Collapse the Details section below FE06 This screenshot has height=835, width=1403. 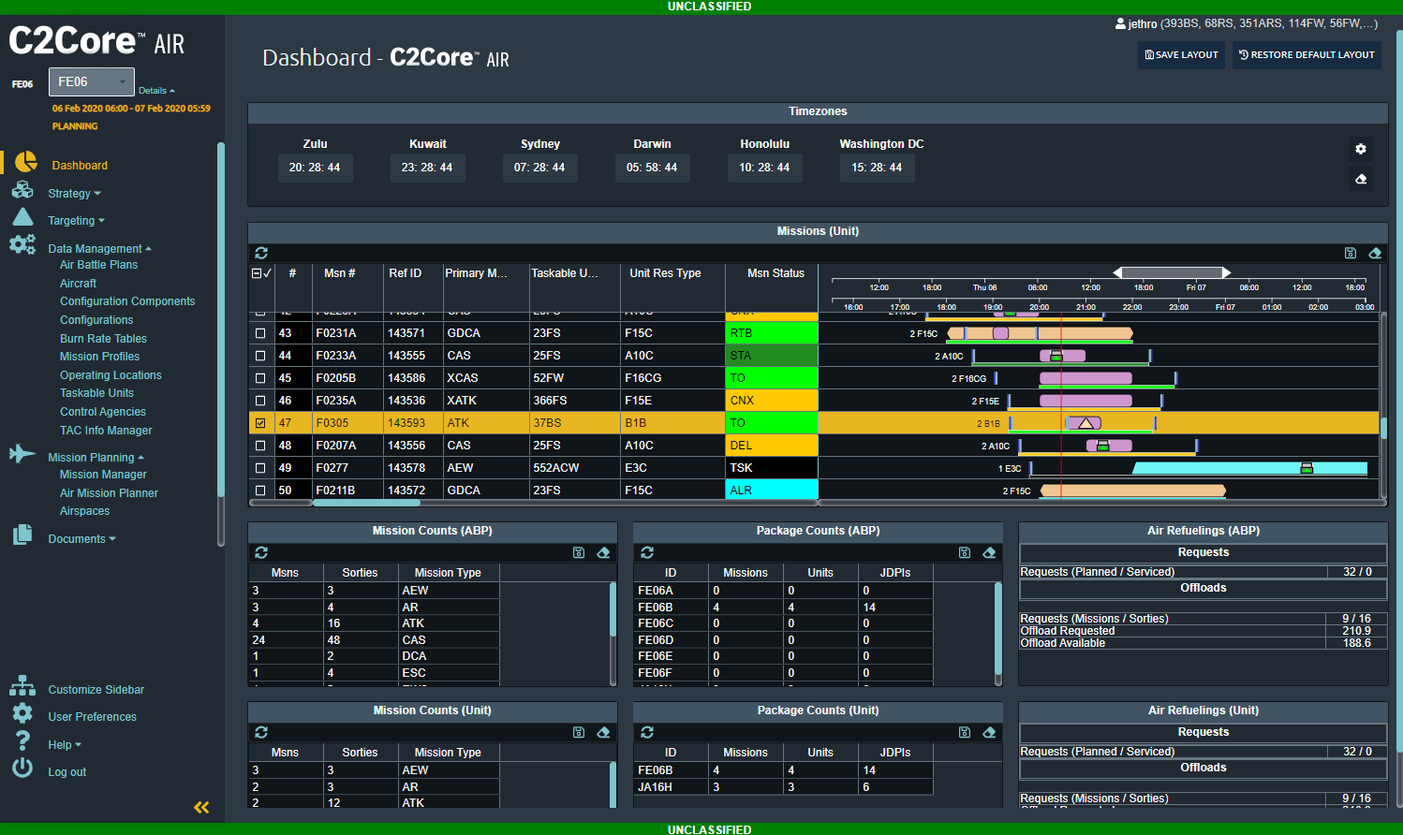click(156, 90)
